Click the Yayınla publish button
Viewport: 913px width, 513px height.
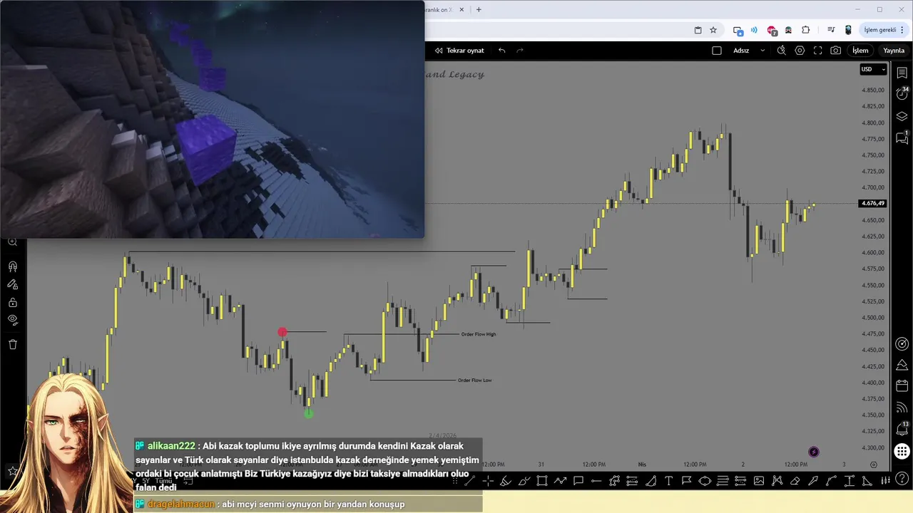(x=894, y=51)
